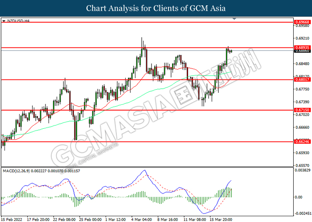This screenshot has height=222, width=312.
Task: Click the NZDUSD,H4 symbol label
Action: (x=16, y=21)
